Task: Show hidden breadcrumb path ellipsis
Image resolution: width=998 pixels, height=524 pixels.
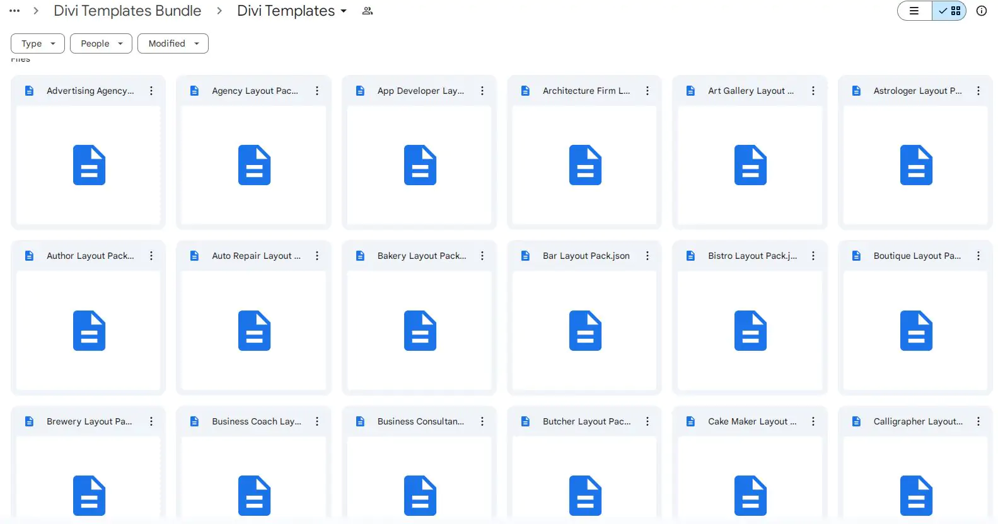Action: click(x=15, y=11)
